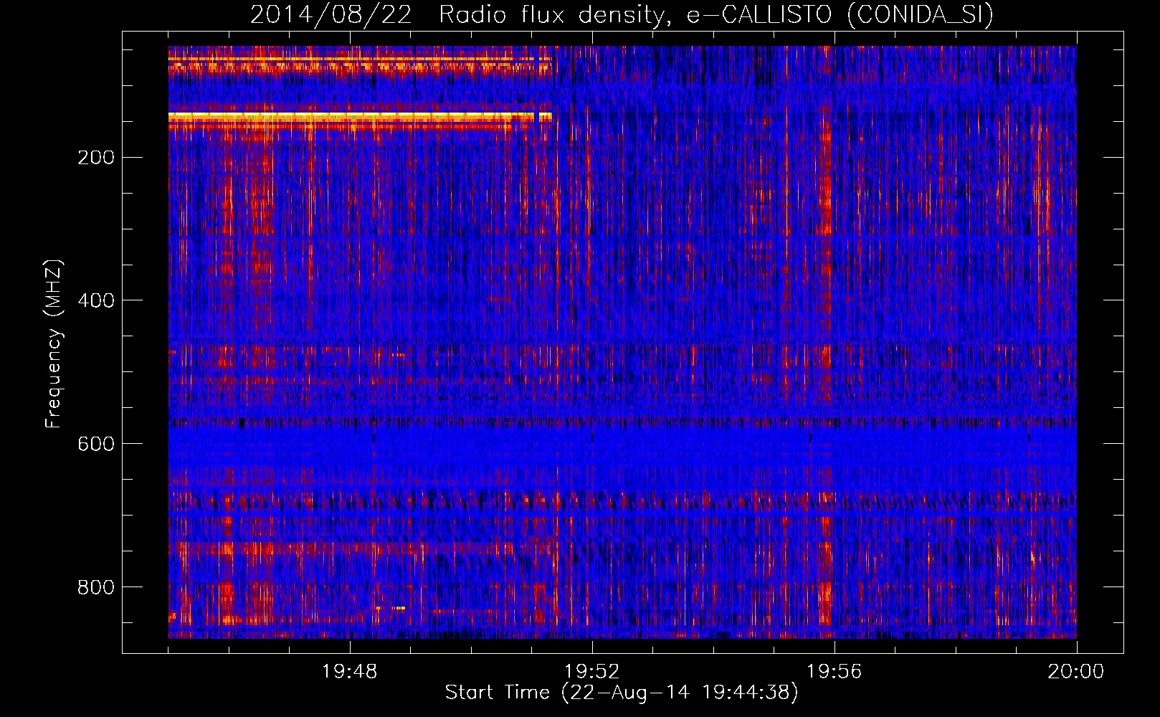Image resolution: width=1160 pixels, height=717 pixels.
Task: Click the 'Frequency (MHZ)' axis label
Action: 54,343
